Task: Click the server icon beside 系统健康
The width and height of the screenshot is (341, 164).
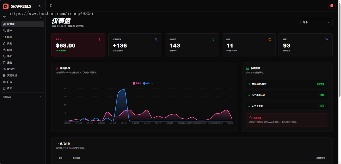Action: pyautogui.click(x=248, y=68)
